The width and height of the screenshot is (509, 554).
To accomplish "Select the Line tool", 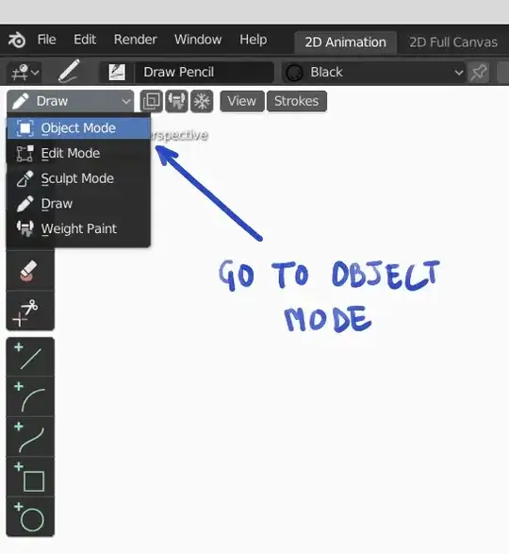I will tap(30, 357).
